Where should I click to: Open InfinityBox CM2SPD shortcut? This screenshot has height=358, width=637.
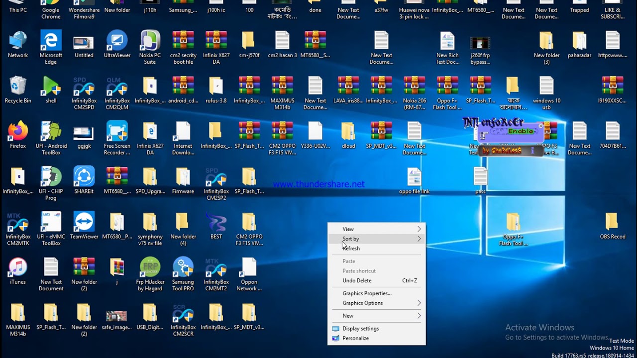[x=84, y=86]
